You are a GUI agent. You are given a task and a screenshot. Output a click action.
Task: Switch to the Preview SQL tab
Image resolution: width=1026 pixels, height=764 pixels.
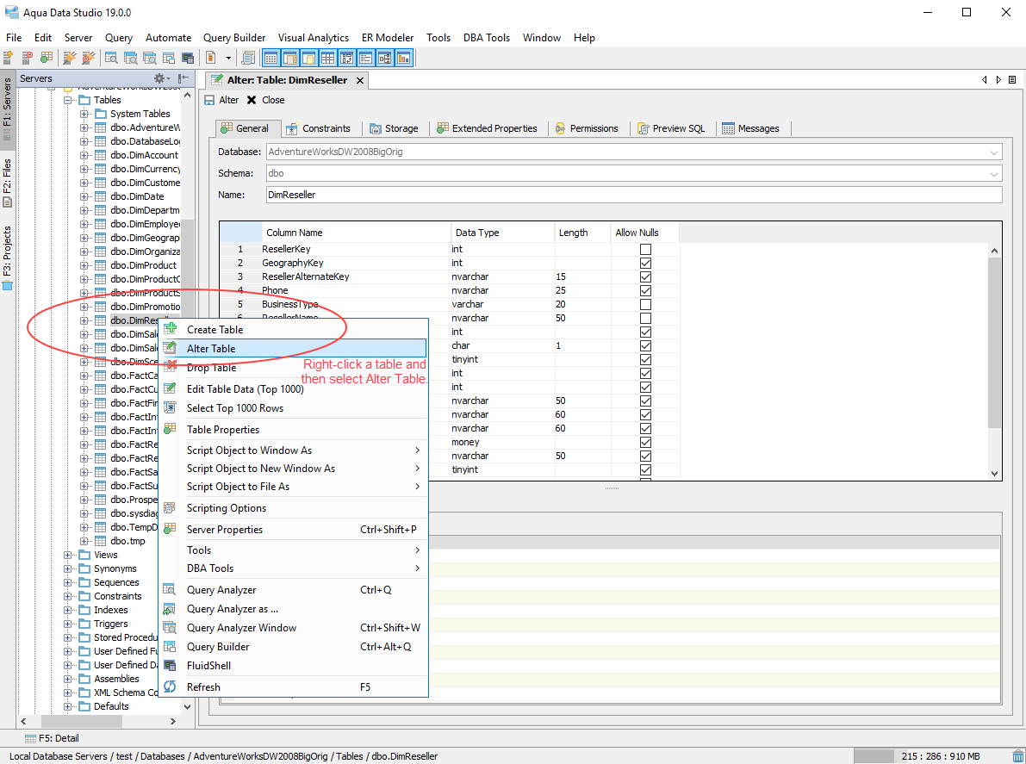[x=671, y=128]
